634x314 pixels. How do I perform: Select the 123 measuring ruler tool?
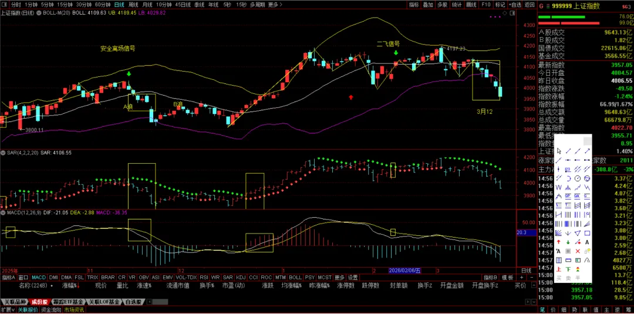[x=568, y=168]
